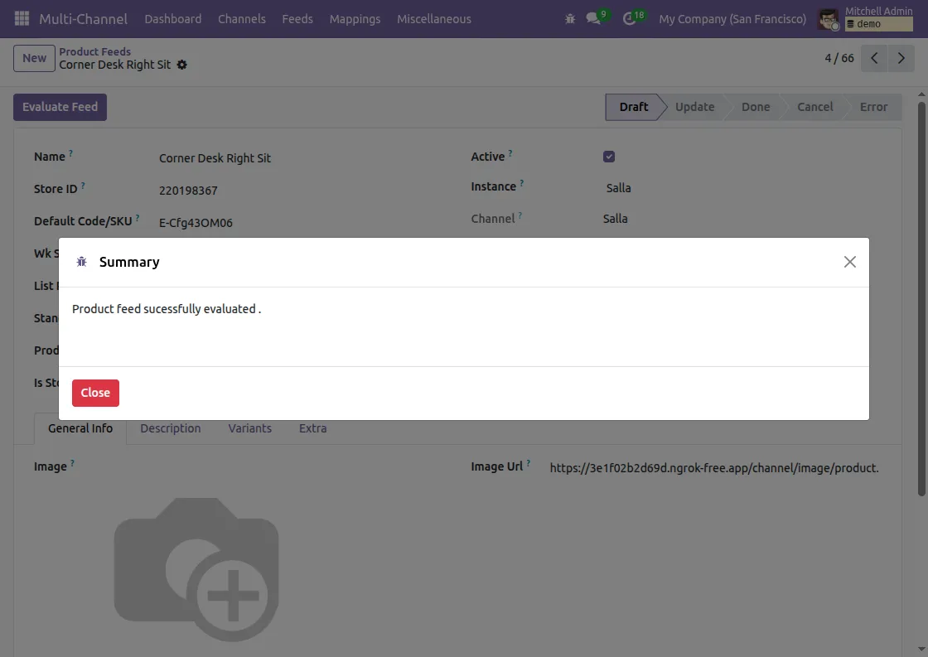
Task: Click the page vertical scrollbar
Action: click(x=921, y=299)
